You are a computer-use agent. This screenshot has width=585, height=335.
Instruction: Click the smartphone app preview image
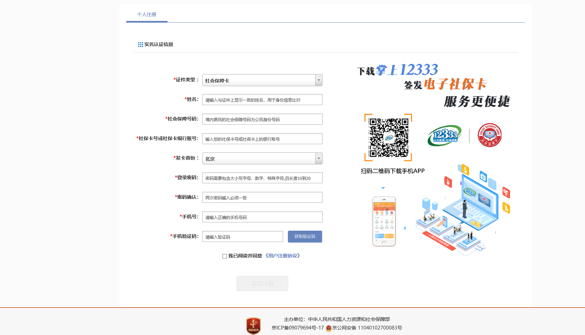(384, 221)
